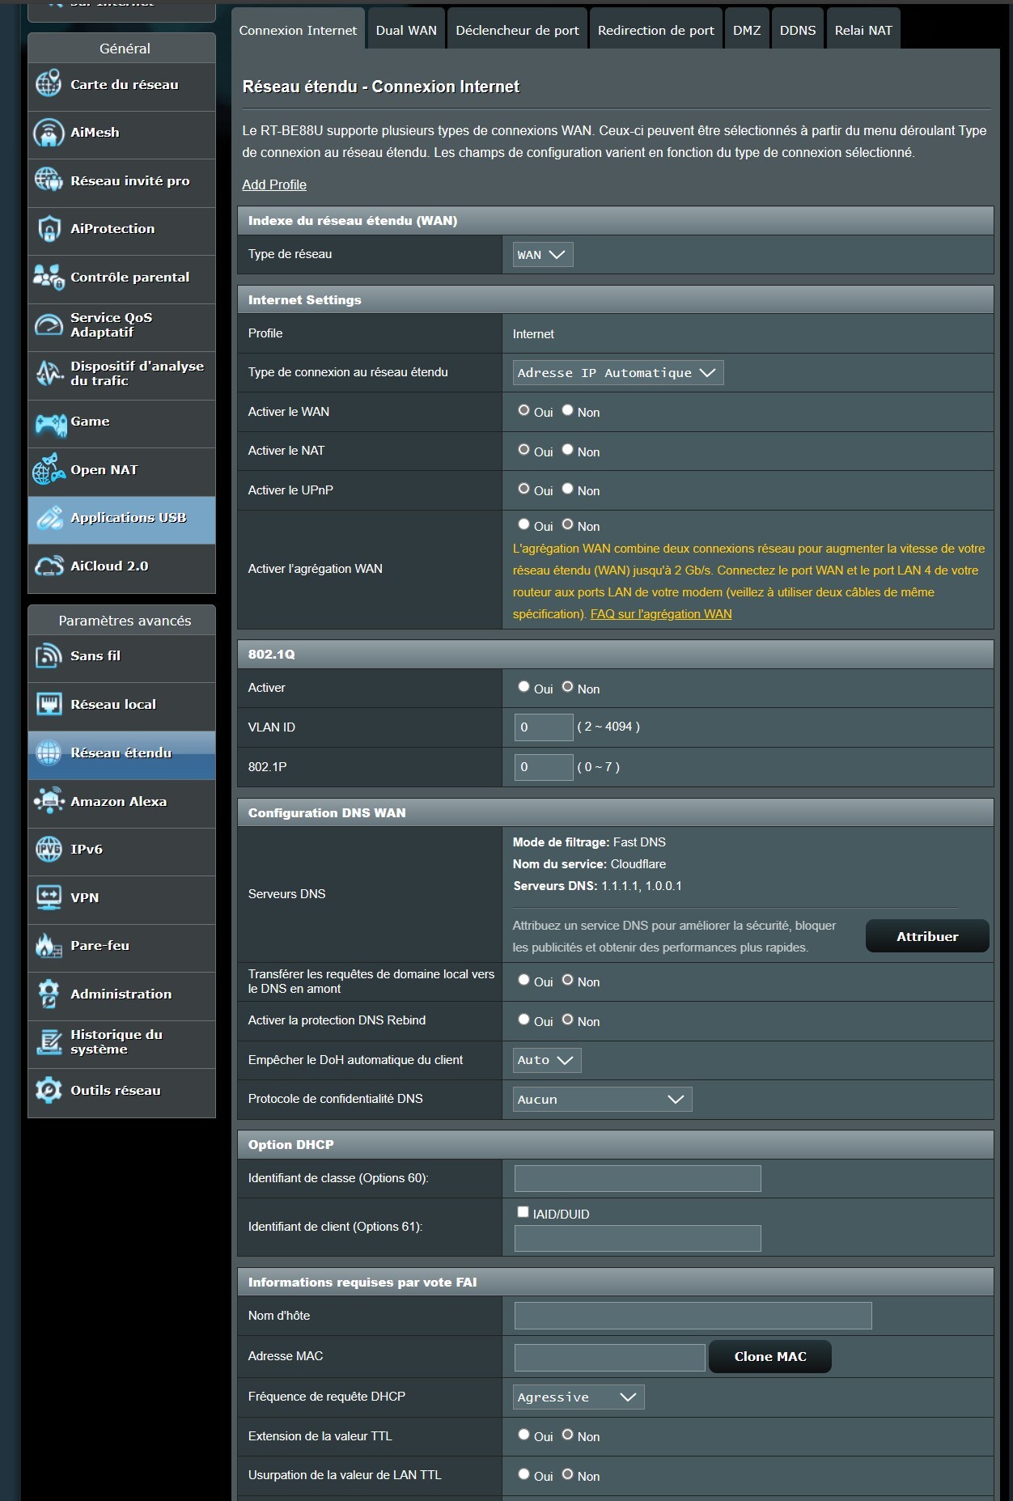Viewport: 1013px width, 1501px height.
Task: Select Oui for Extension de la valeur TTL
Action: pyautogui.click(x=523, y=1435)
